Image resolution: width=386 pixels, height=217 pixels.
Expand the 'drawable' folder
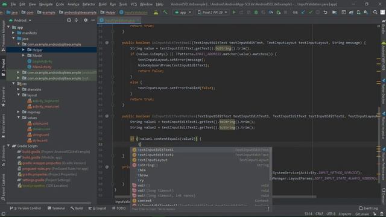click(x=19, y=89)
